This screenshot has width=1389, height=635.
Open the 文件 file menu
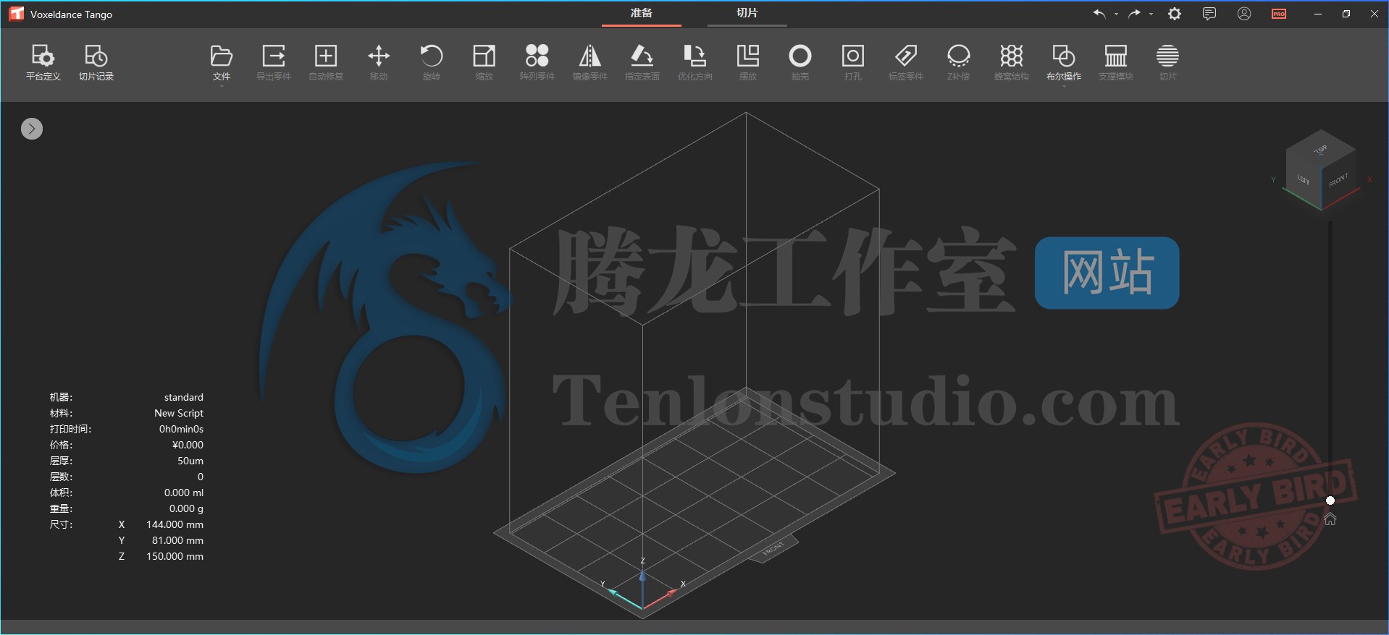(x=222, y=62)
